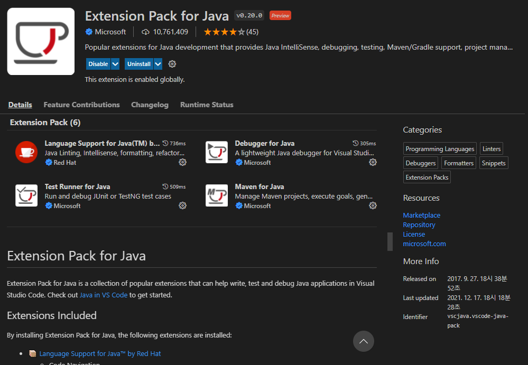Click the Released on date value

click(x=477, y=283)
